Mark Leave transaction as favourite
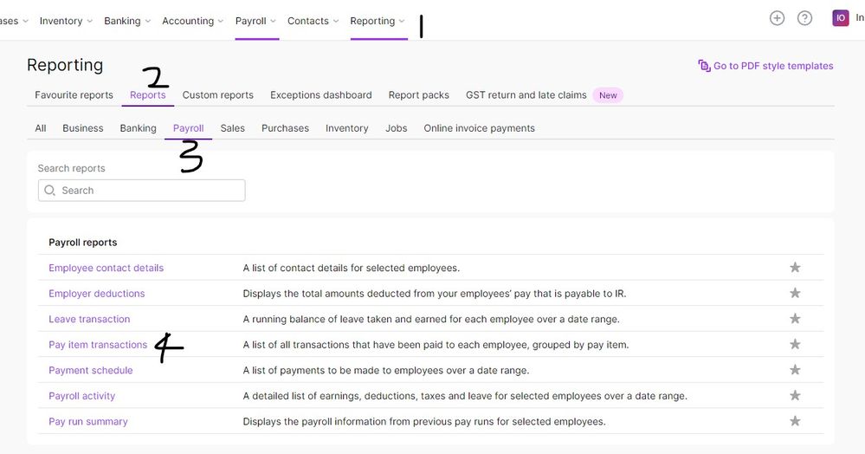Viewport: 865px width, 454px height. tap(795, 319)
